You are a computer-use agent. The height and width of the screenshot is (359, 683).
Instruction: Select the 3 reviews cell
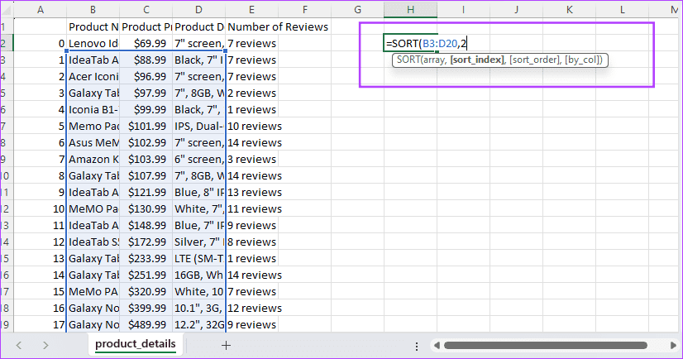pyautogui.click(x=251, y=159)
